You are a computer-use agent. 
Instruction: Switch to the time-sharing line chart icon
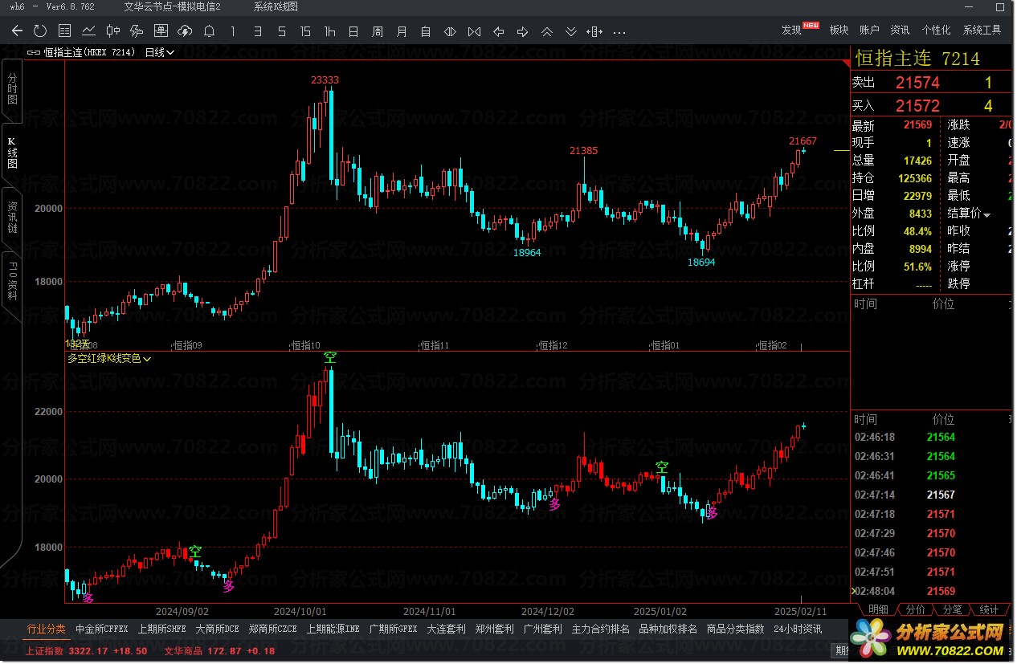[x=88, y=31]
